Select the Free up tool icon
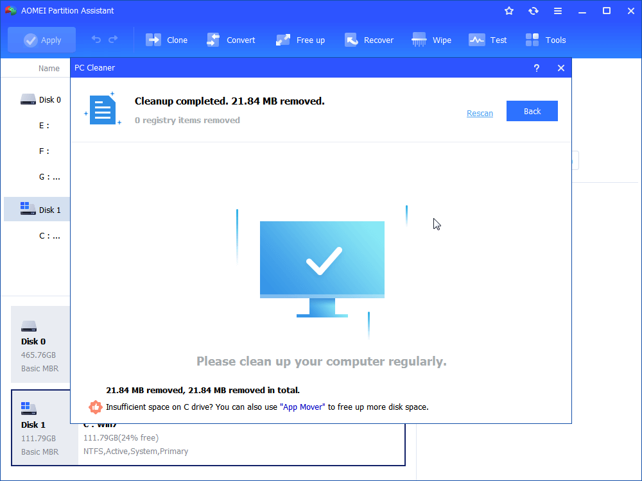Image resolution: width=642 pixels, height=481 pixels. pos(282,39)
